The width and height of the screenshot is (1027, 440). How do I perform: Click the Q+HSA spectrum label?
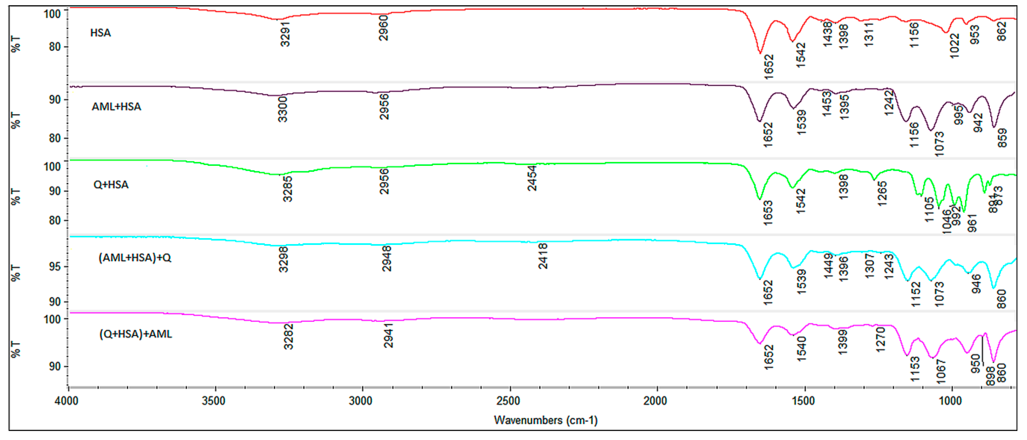[111, 185]
